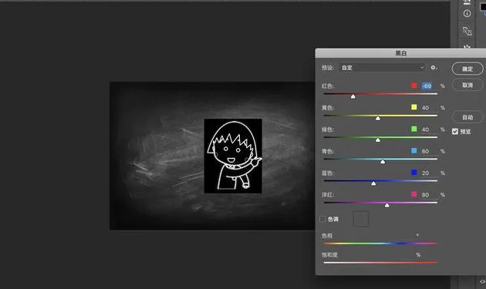
Task: Click the 饱和度 label
Action: coord(329,255)
